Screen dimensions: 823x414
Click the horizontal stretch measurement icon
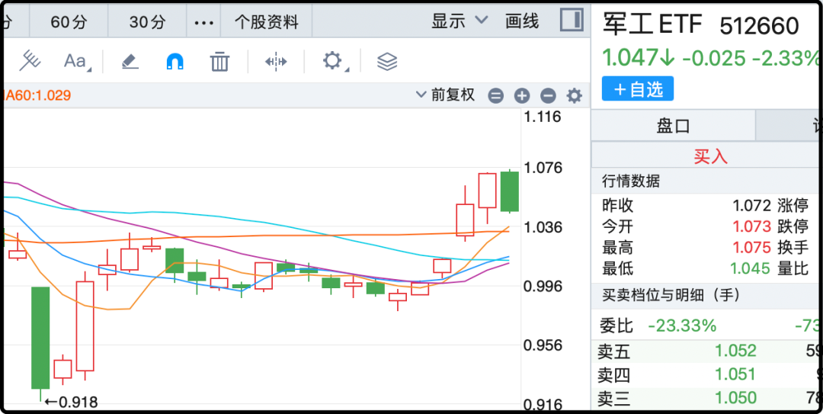275,61
